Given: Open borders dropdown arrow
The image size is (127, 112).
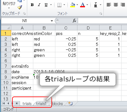Looking at the screenshot, I should click(x=64, y=5).
